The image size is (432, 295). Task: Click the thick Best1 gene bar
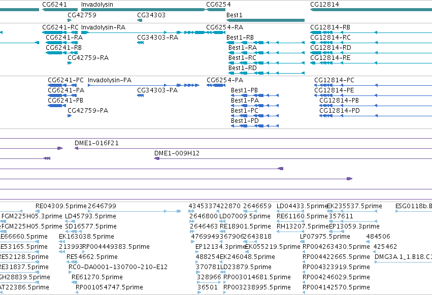pyautogui.click(x=265, y=20)
